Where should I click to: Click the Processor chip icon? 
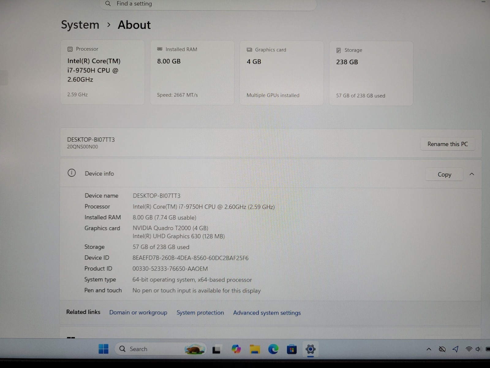pyautogui.click(x=70, y=49)
